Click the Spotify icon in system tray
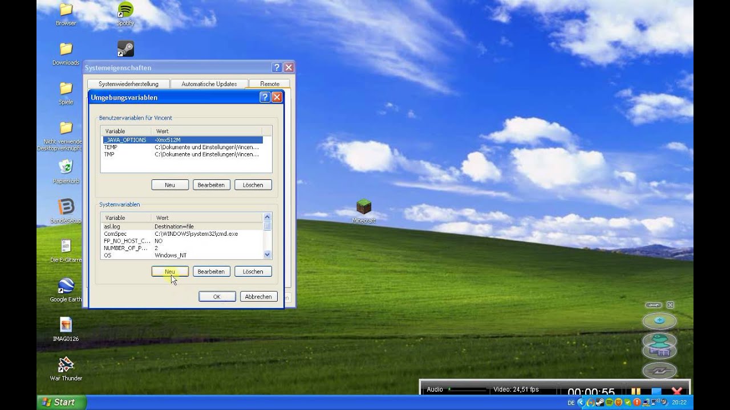 click(609, 403)
